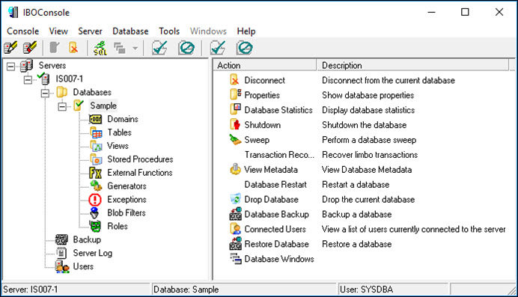Select the External Functions Fx icon
The image size is (518, 297).
click(x=96, y=173)
